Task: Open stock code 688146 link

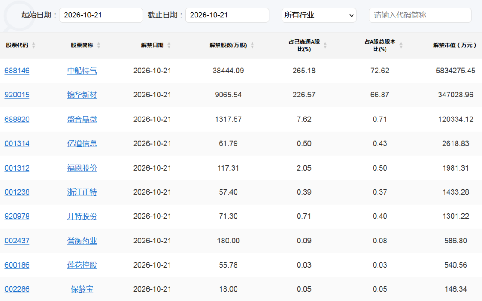Action: tap(17, 71)
